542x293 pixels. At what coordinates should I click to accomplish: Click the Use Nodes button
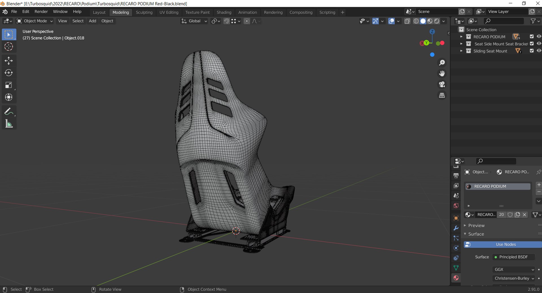pyautogui.click(x=503, y=244)
